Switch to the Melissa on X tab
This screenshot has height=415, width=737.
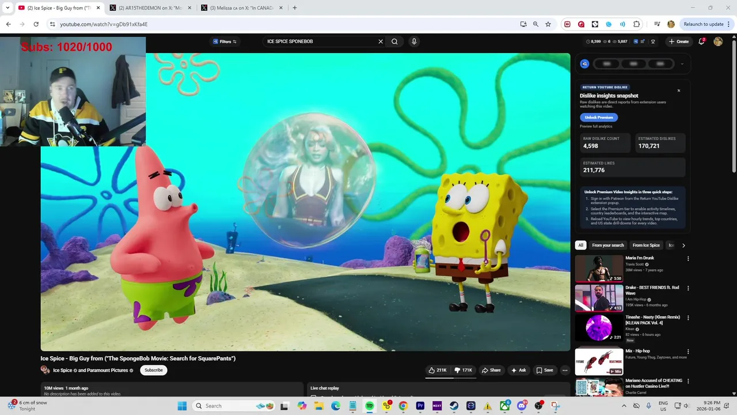tap(241, 8)
